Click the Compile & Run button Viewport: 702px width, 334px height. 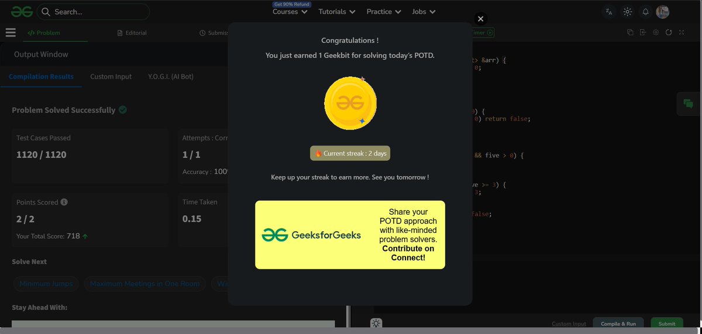(618, 323)
